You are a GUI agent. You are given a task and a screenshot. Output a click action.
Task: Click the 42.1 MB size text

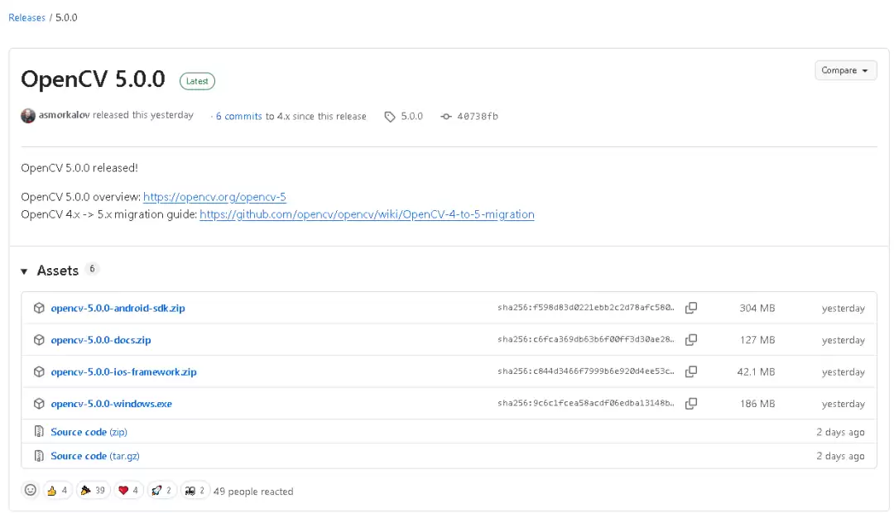tap(756, 372)
